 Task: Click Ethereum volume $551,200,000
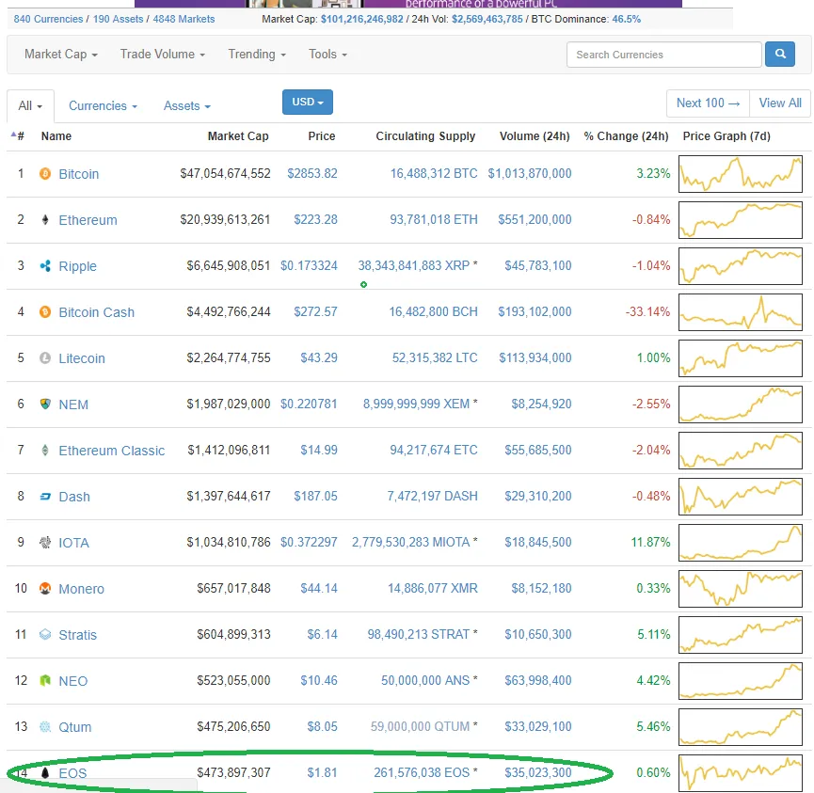click(x=535, y=219)
